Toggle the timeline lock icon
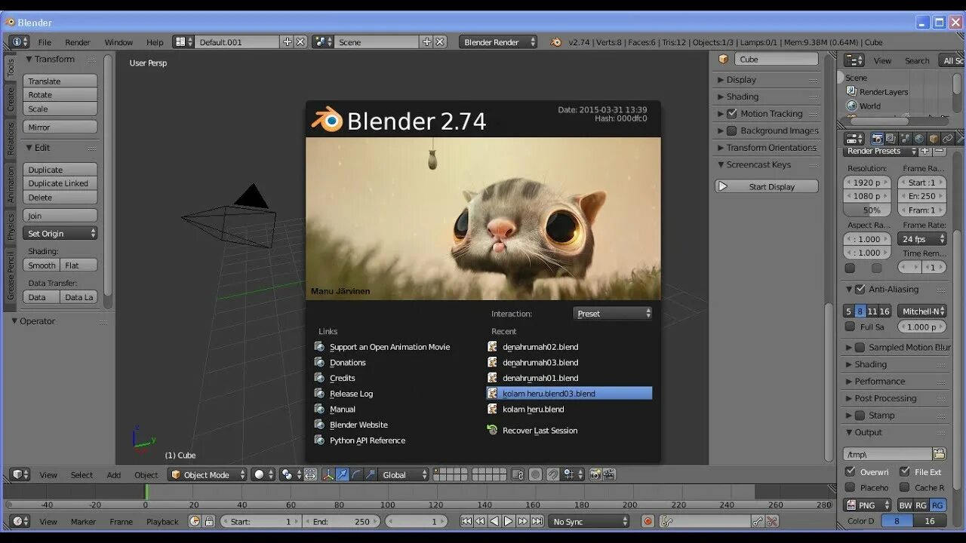This screenshot has height=543, width=966. 209,521
